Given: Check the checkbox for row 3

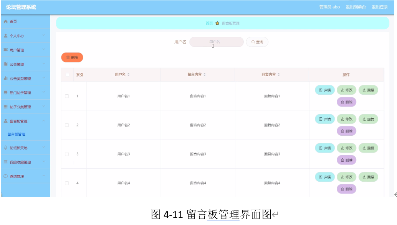Looking at the screenshot, I should point(67,154).
